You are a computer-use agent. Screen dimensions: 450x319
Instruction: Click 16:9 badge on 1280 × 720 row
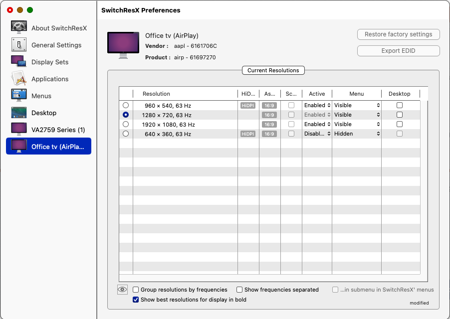[x=269, y=115]
